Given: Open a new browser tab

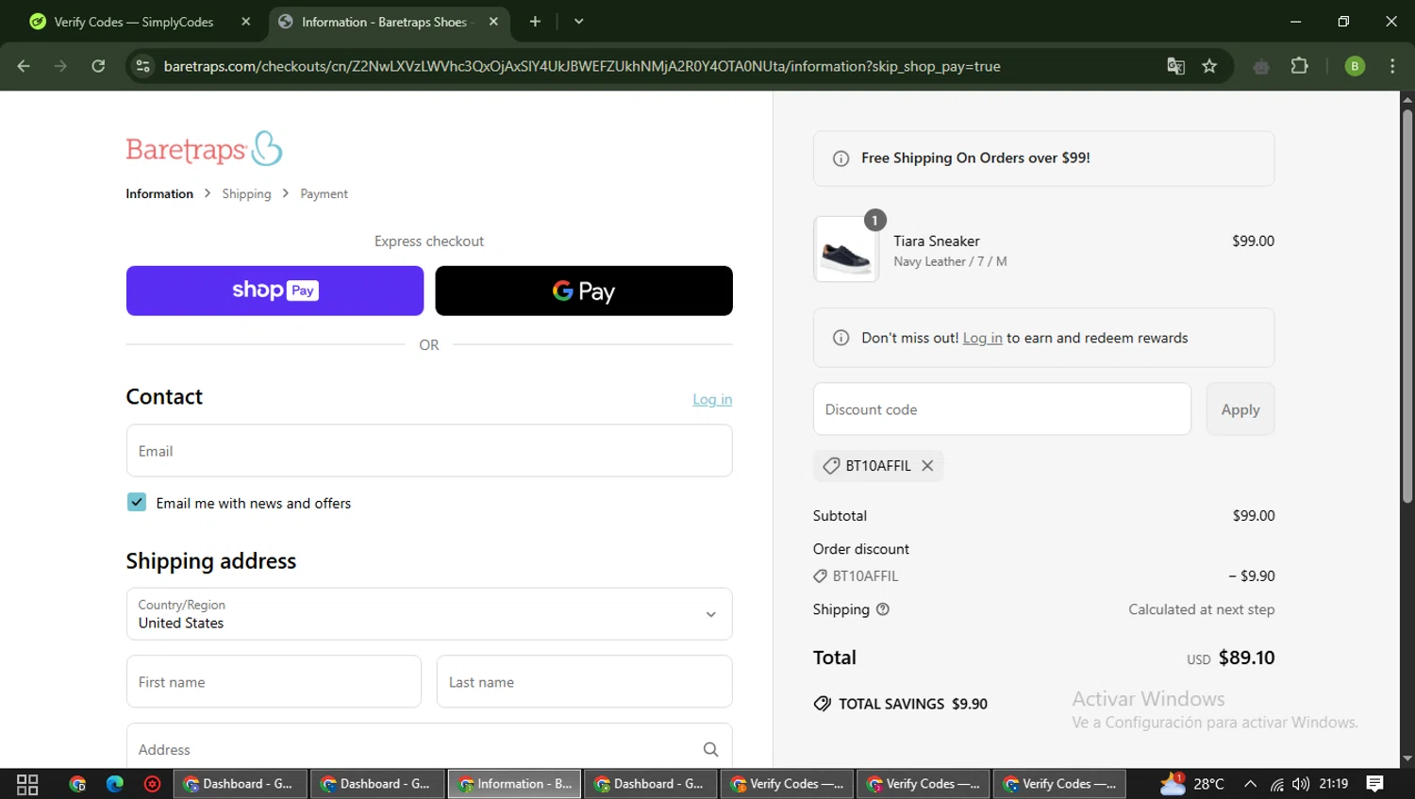Looking at the screenshot, I should click(x=535, y=22).
